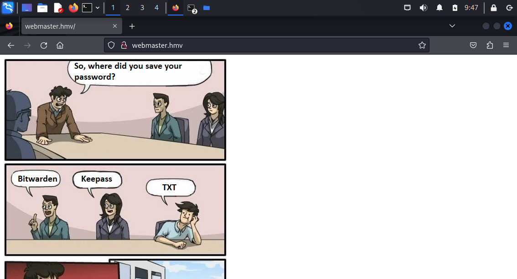Lock the screen with the padlock icon
The width and height of the screenshot is (517, 279).
click(x=494, y=8)
